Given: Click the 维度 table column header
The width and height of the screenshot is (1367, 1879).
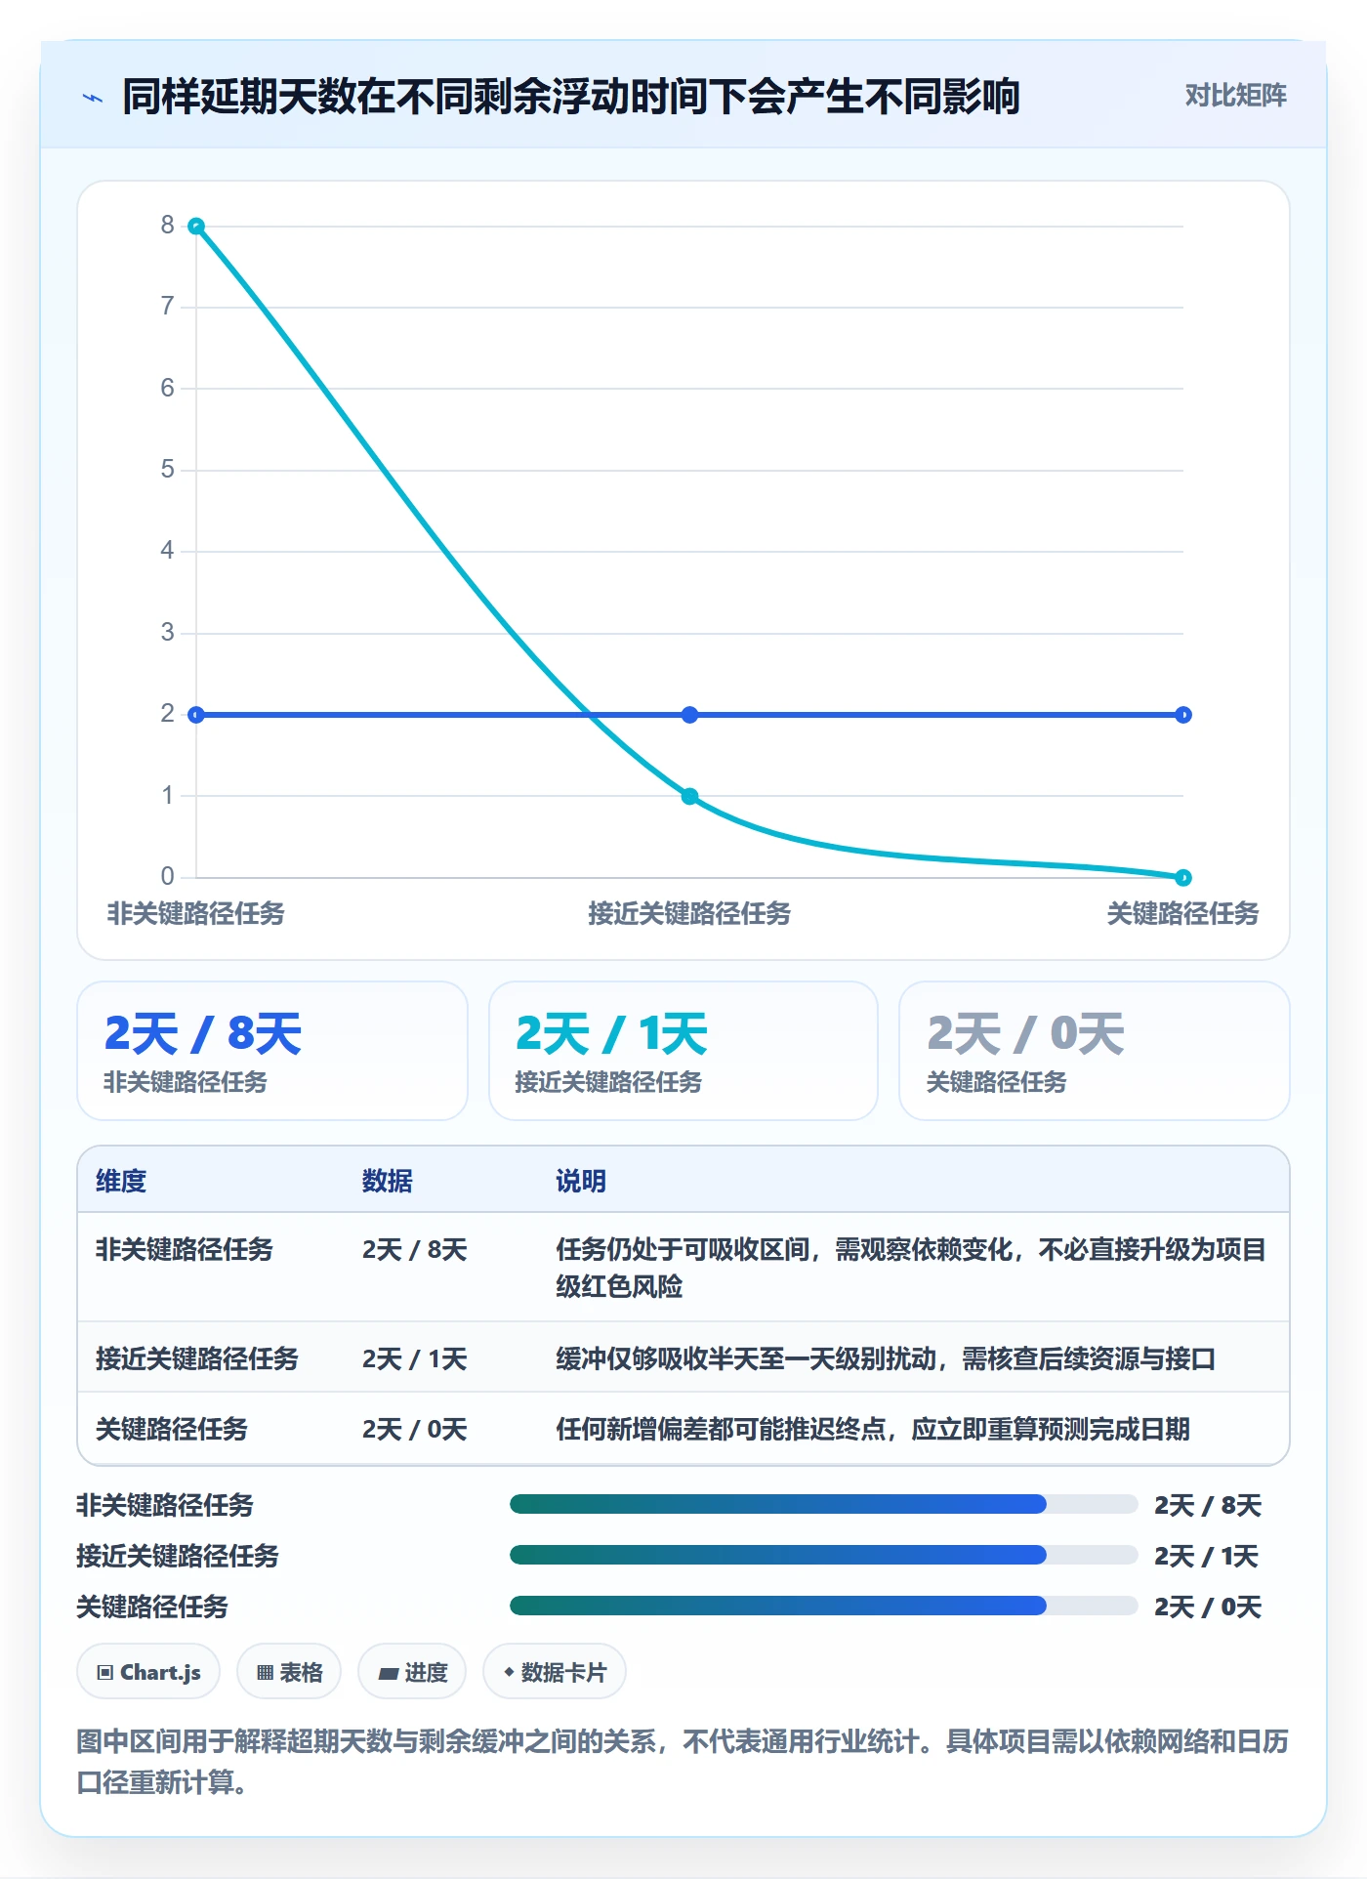Looking at the screenshot, I should (121, 1181).
